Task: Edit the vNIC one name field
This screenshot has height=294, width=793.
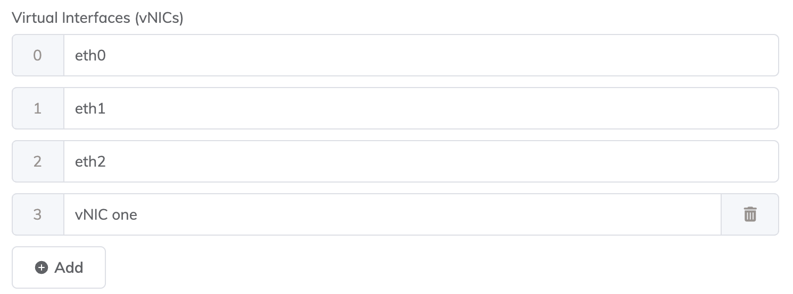Action: coord(392,214)
